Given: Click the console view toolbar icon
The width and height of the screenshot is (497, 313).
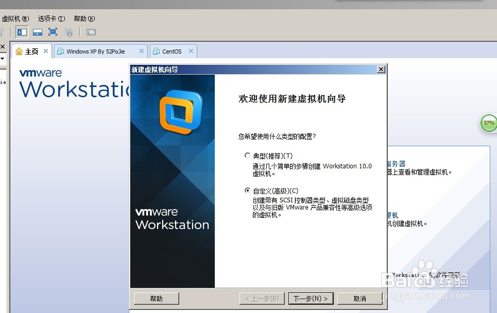Looking at the screenshot, I should click(x=91, y=32).
